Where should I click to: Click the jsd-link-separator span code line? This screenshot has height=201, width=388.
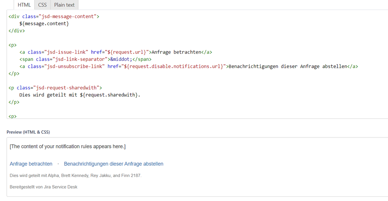(x=85, y=59)
